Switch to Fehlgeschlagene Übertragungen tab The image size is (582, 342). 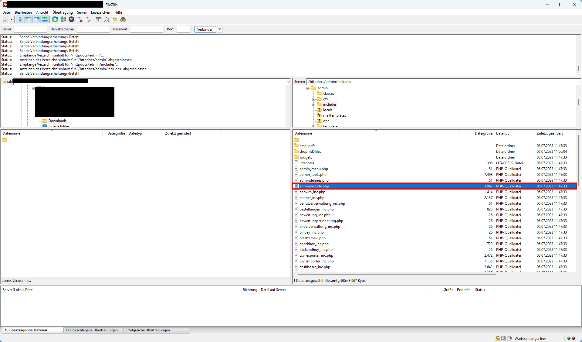(x=92, y=330)
